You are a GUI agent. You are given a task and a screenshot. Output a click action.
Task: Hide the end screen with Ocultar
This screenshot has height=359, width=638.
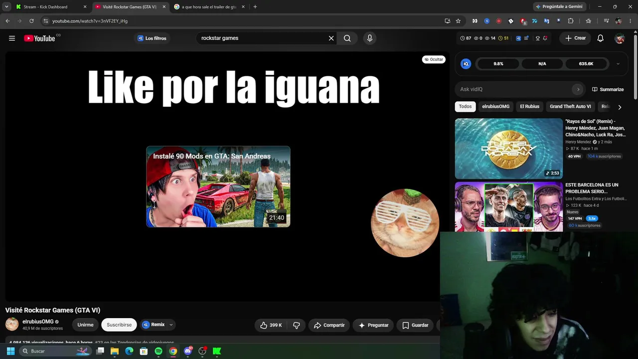[434, 59]
